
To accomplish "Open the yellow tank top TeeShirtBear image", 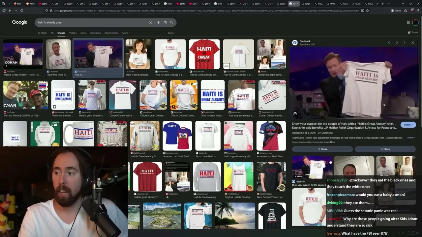I will point(239,177).
